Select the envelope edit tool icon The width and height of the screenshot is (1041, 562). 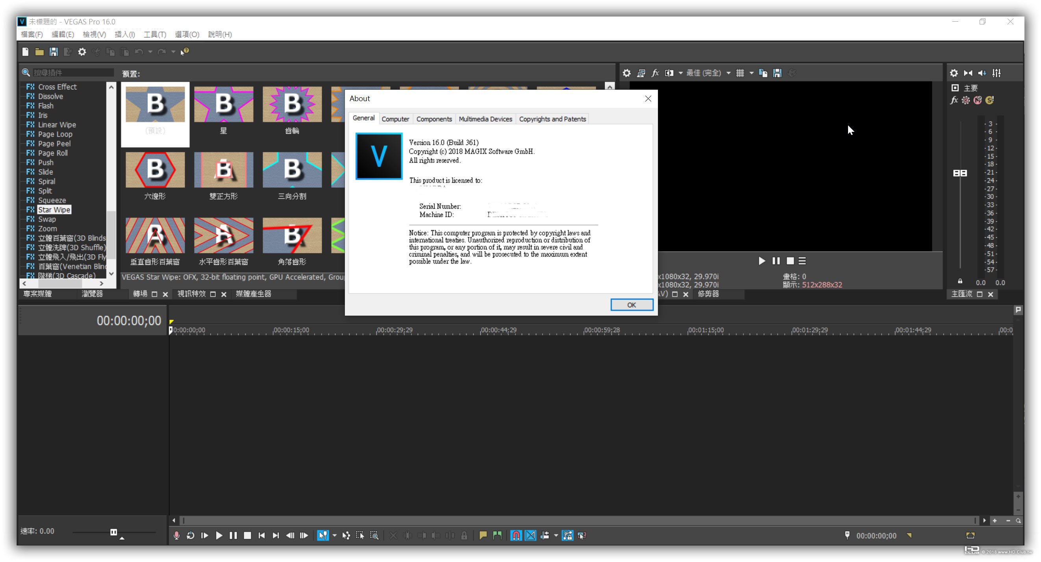coord(346,535)
